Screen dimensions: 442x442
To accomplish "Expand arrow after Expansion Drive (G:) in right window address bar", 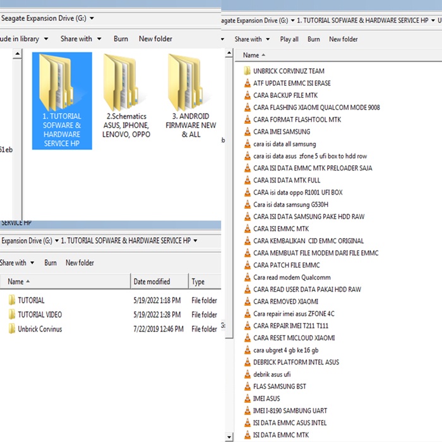I will tap(292, 21).
